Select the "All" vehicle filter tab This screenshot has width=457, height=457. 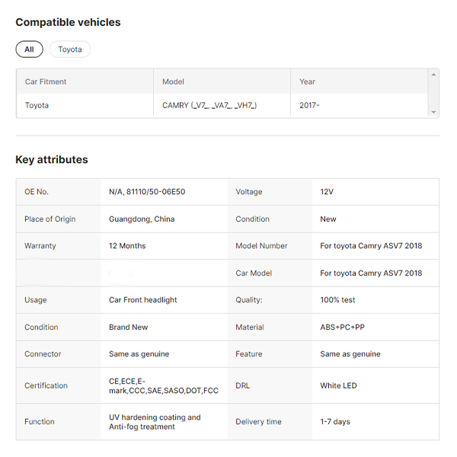pos(29,50)
